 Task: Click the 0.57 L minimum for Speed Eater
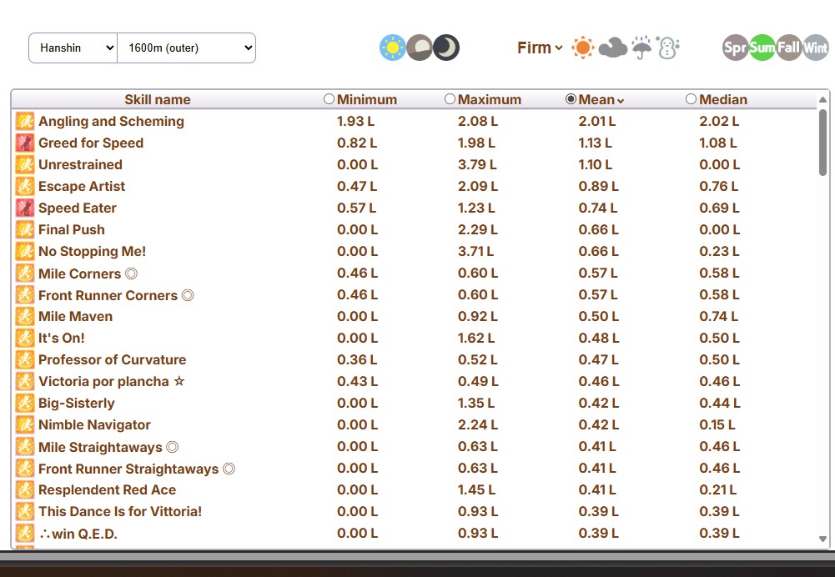pyautogui.click(x=356, y=208)
